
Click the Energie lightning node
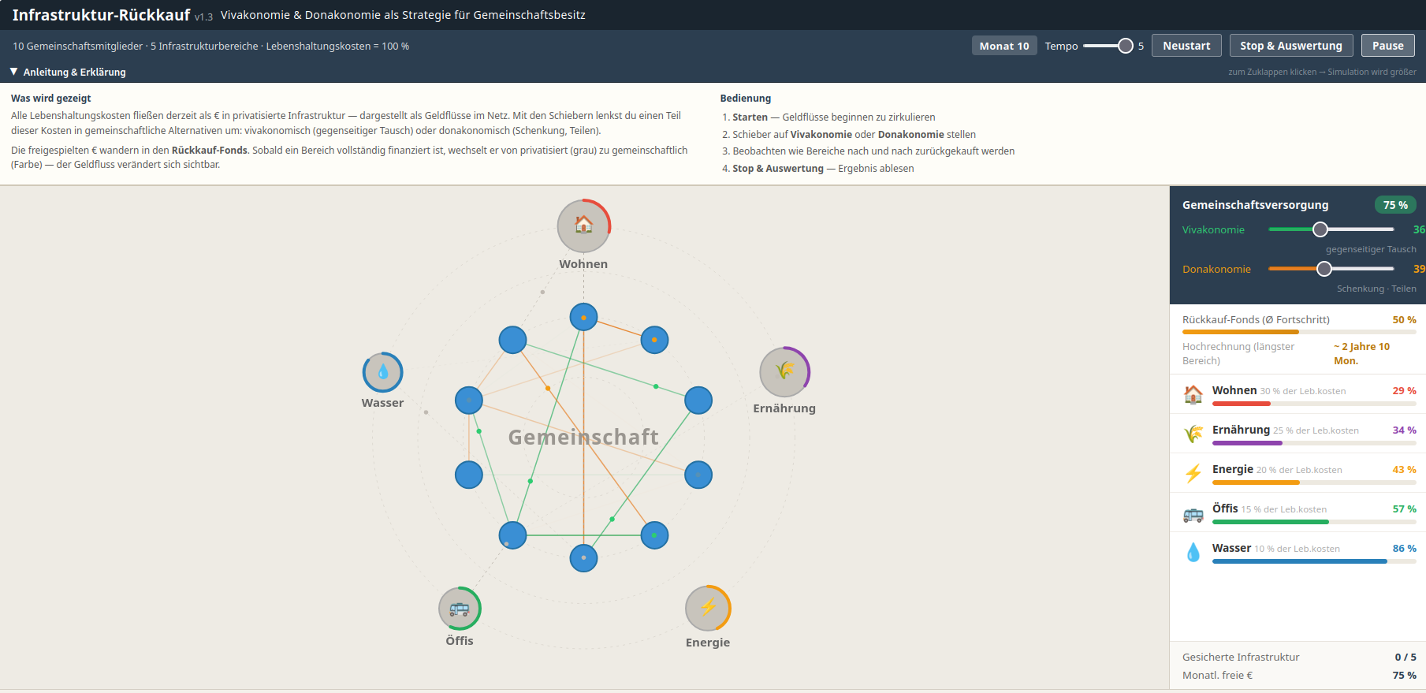708,608
